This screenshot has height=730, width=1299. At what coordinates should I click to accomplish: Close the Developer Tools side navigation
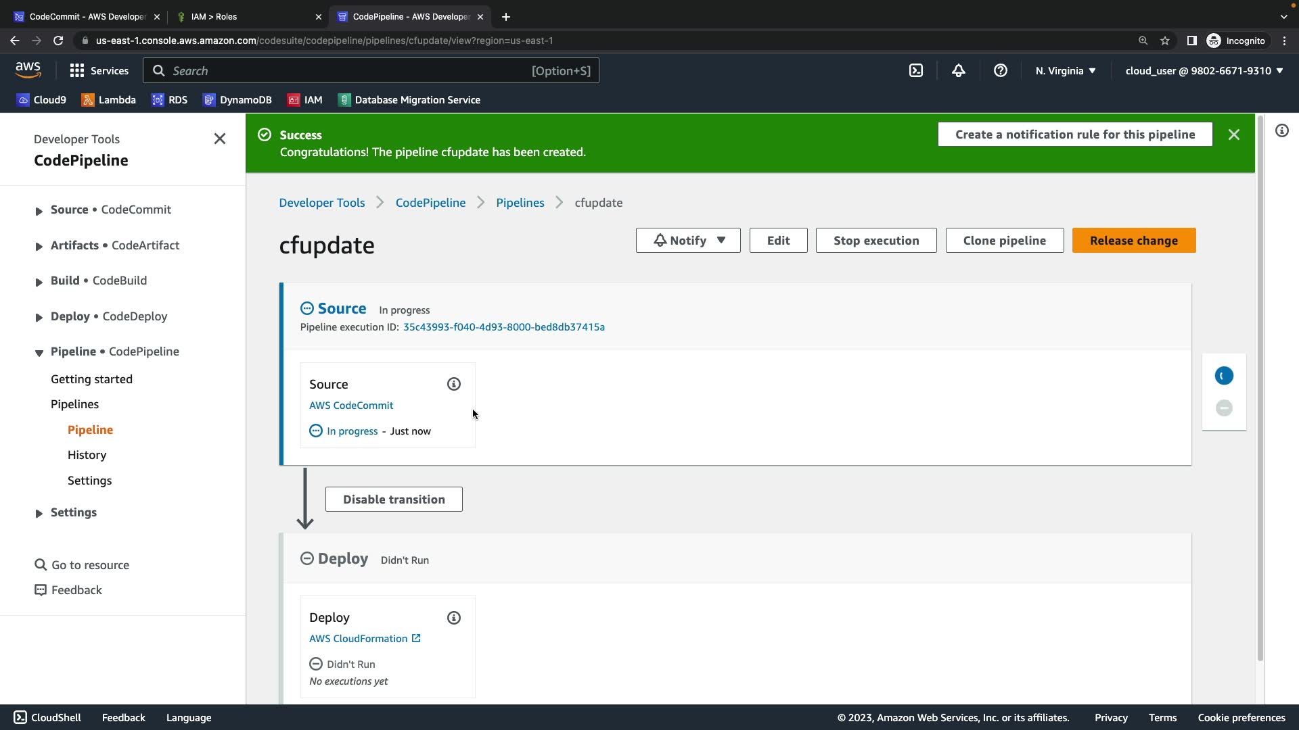pos(219,139)
